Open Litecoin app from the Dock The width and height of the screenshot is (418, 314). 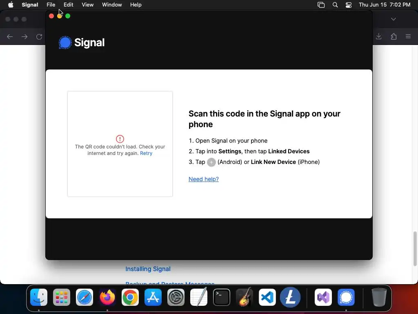point(290,297)
